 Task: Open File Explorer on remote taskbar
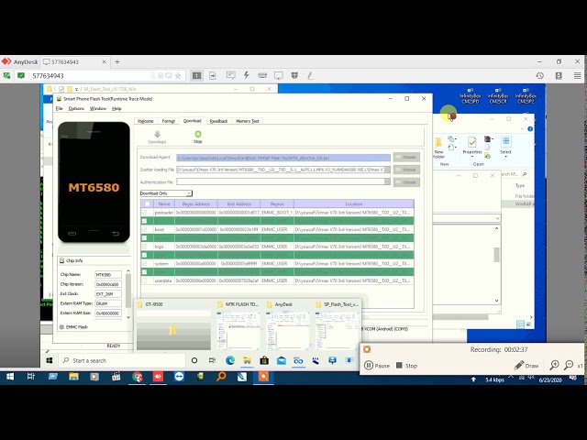[x=247, y=360]
